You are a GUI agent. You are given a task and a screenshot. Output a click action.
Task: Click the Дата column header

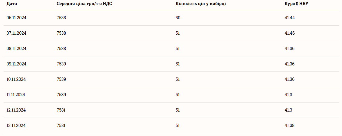pyautogui.click(x=11, y=4)
